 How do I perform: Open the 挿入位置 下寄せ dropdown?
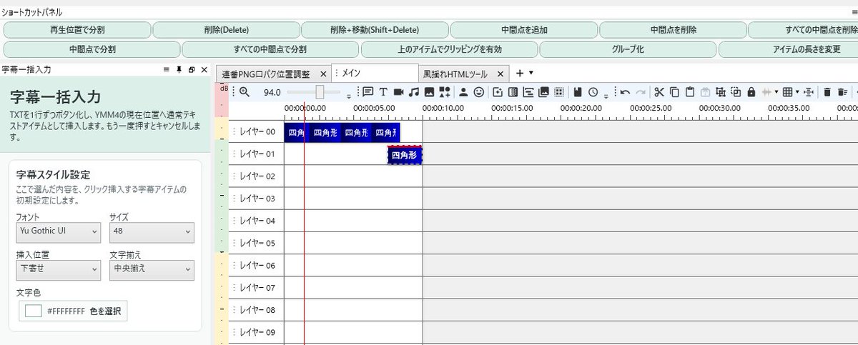pyautogui.click(x=58, y=270)
